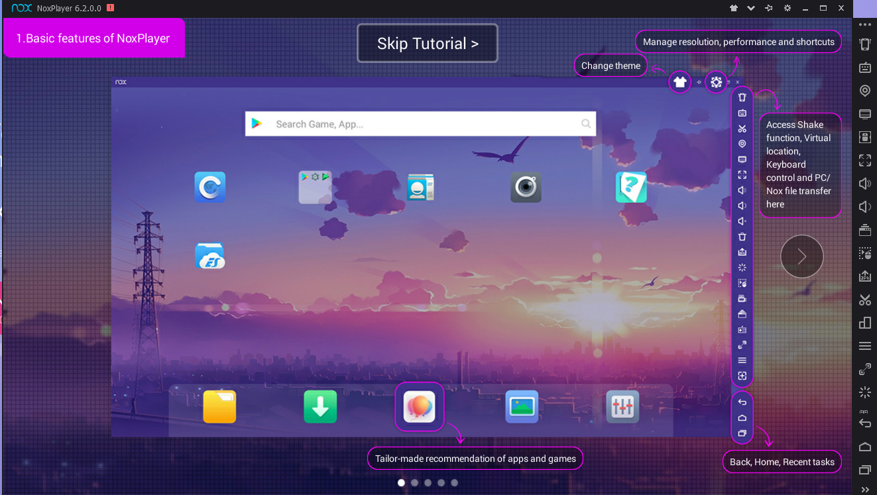Screen dimensions: 877x495
Task: Click the volume up speaker icon
Action: pos(864,184)
